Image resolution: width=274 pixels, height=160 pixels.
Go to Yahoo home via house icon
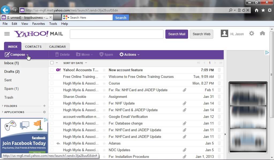262,33
